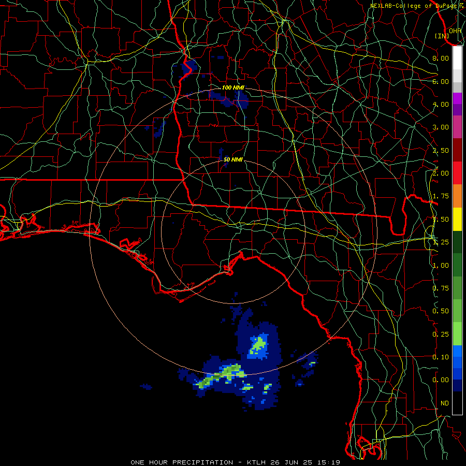Image resolution: width=466 pixels, height=466 pixels.
Task: Click the 100 NMI range ring label
Action: point(233,88)
